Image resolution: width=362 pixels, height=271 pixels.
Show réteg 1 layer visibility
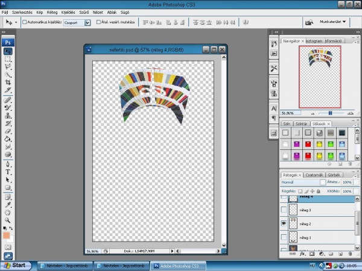284,237
